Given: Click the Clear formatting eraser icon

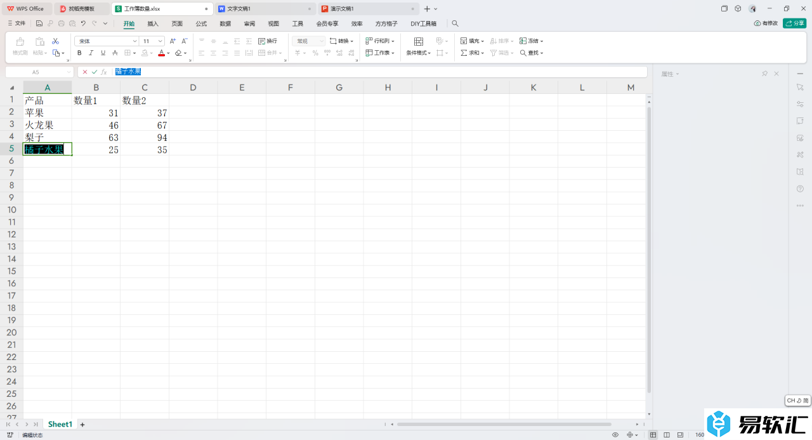Looking at the screenshot, I should tap(179, 53).
